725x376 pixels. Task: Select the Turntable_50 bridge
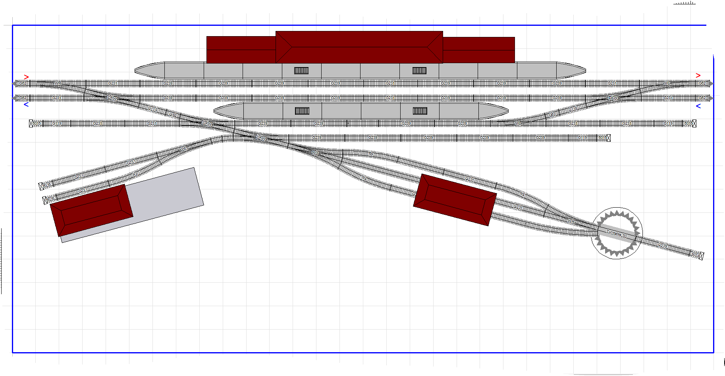click(617, 233)
